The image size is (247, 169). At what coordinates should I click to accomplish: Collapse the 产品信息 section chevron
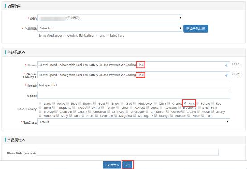[23, 52]
